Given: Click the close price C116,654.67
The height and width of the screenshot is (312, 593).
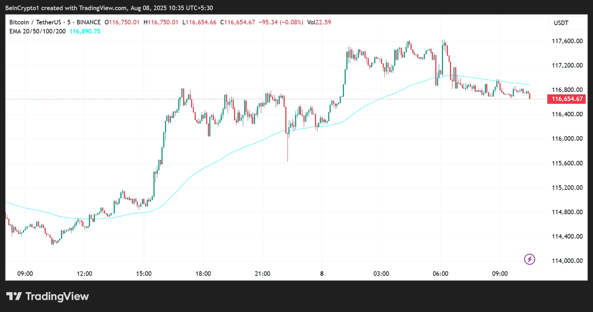Looking at the screenshot, I should point(238,22).
